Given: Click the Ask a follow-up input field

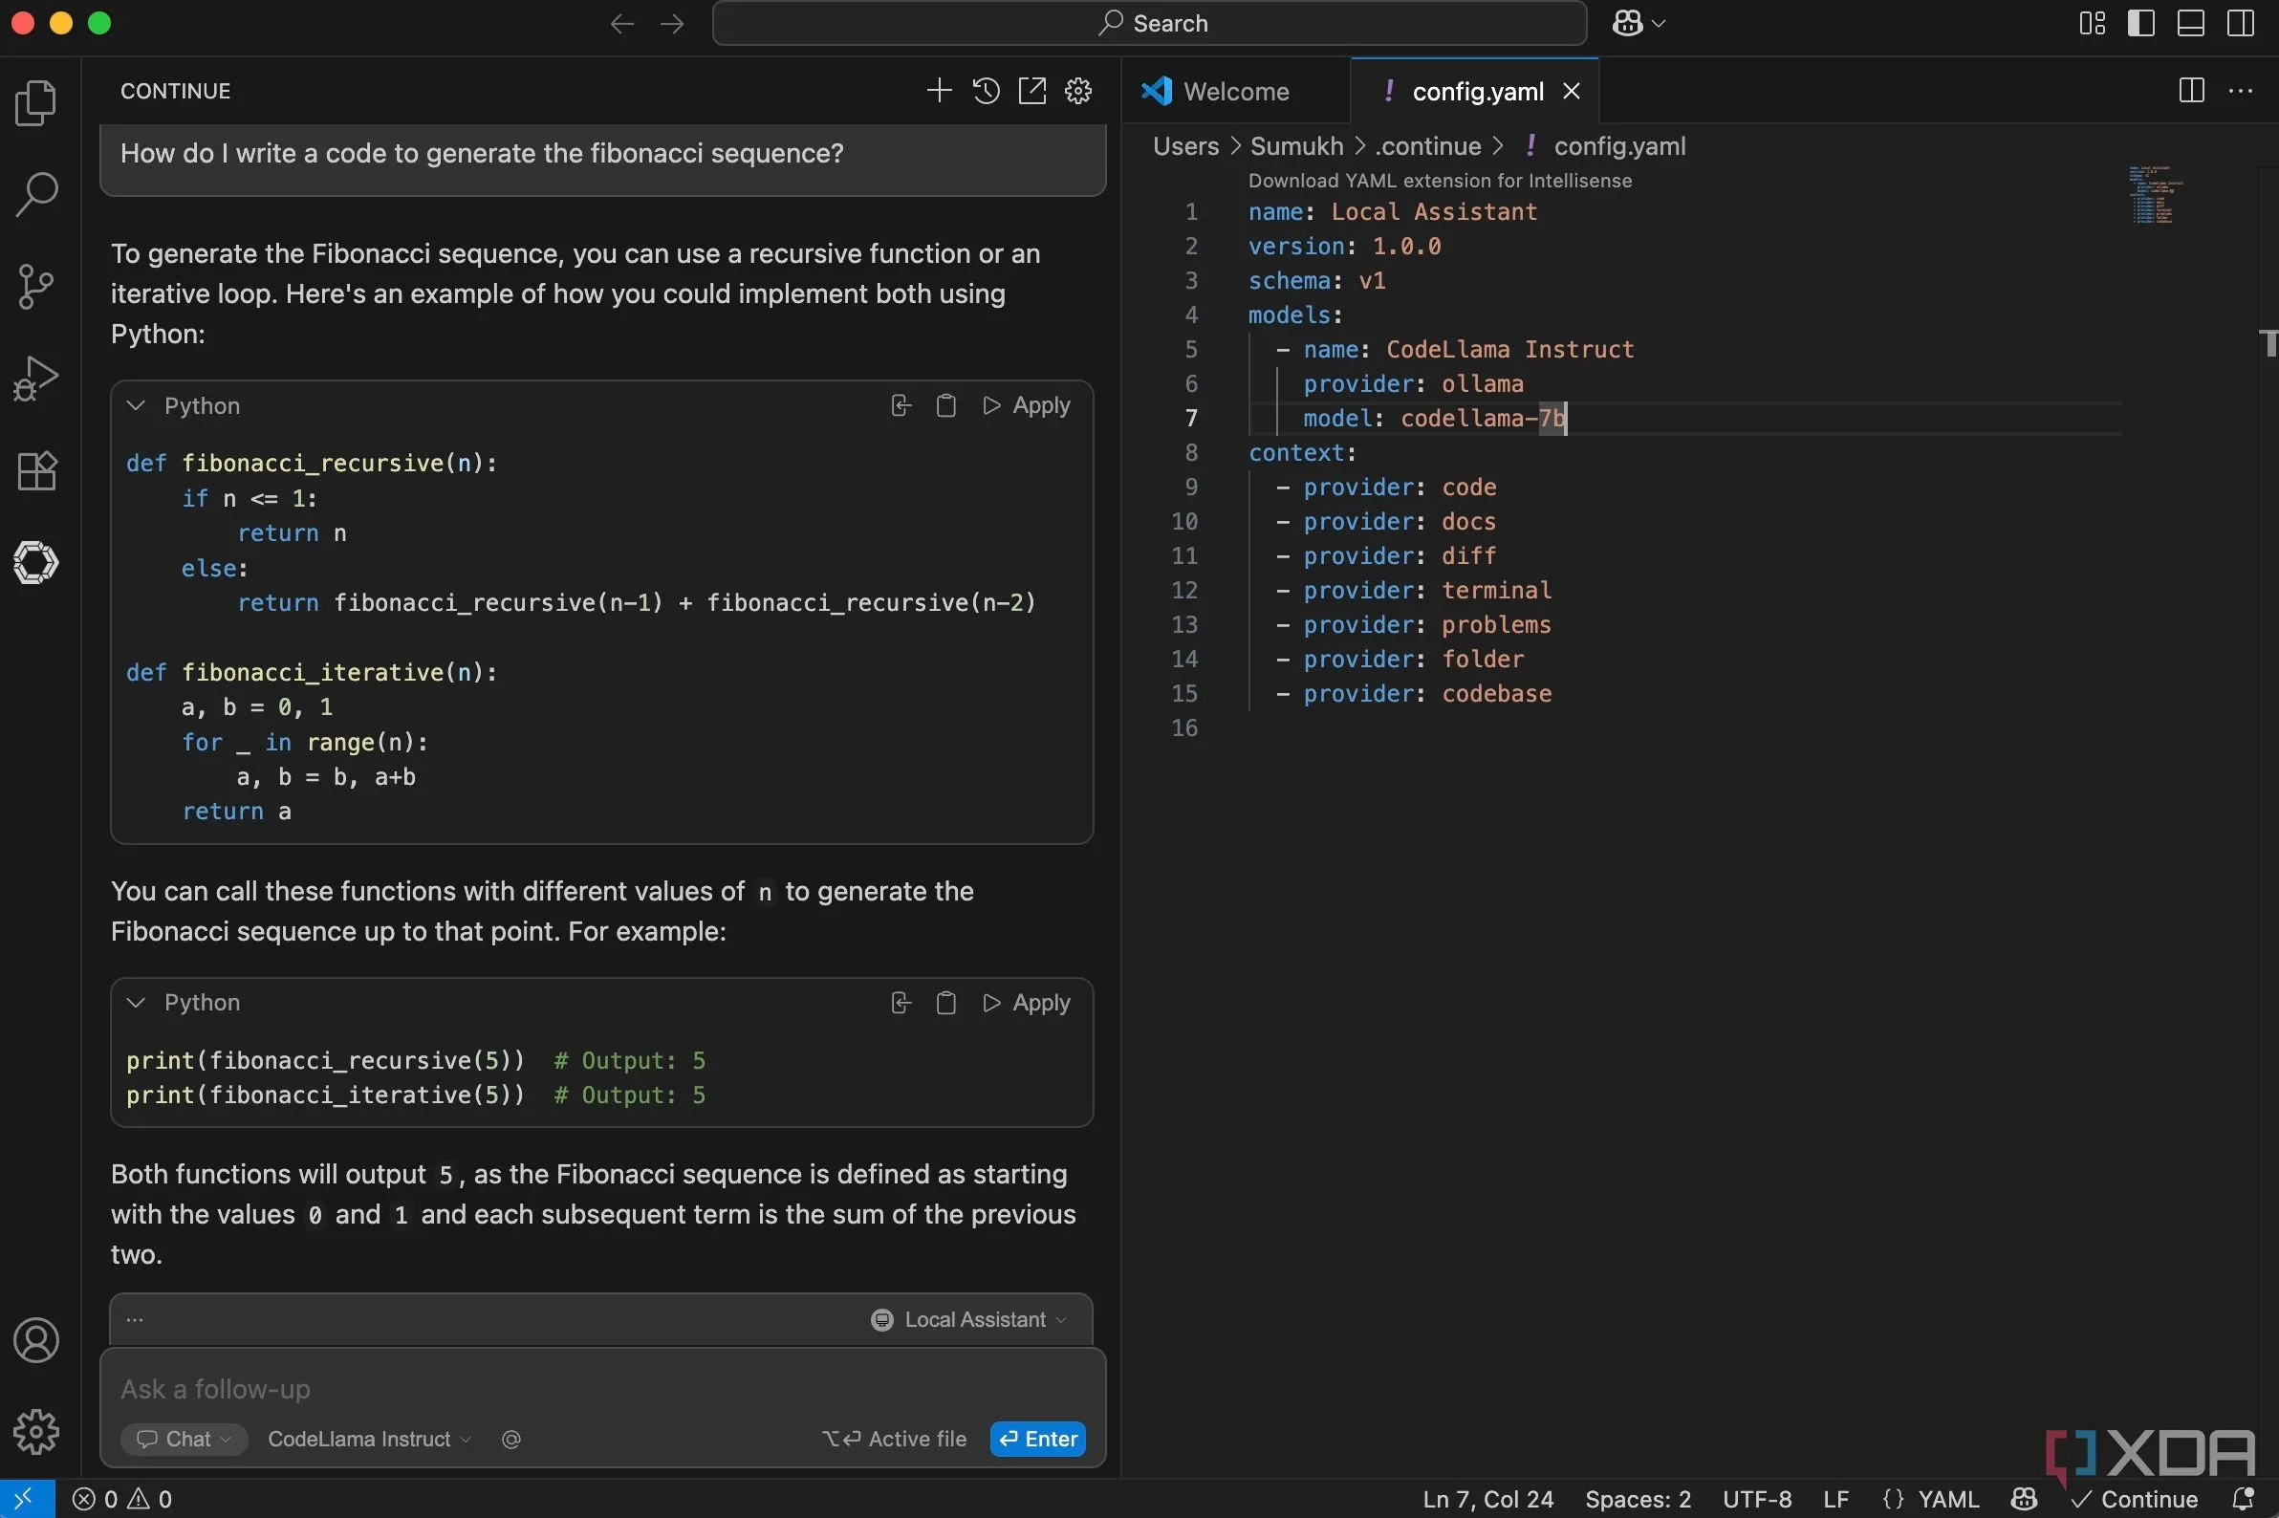Looking at the screenshot, I should (x=602, y=1389).
